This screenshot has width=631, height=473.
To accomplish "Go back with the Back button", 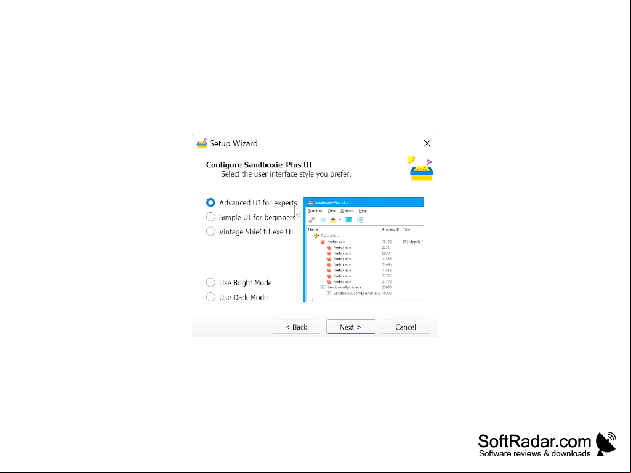I will 296,327.
